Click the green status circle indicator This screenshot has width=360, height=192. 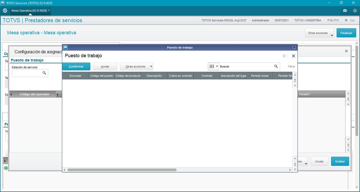click(x=6, y=168)
